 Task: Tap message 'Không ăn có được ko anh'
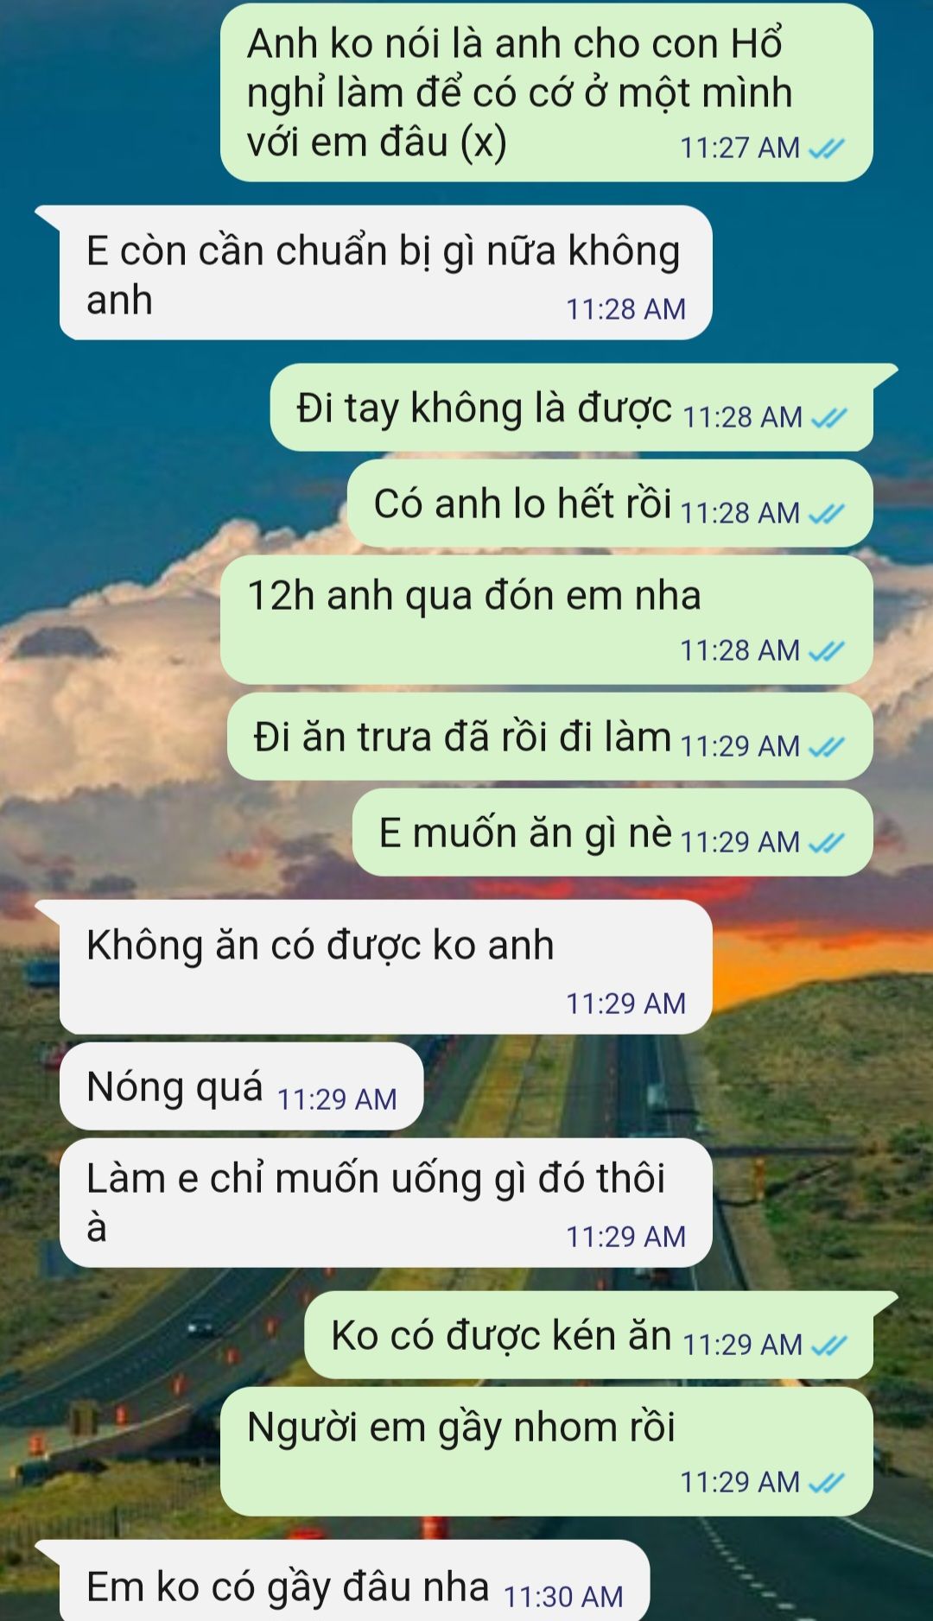(x=385, y=967)
